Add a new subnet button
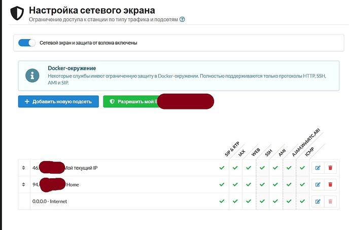The width and height of the screenshot is (350, 230). click(58, 102)
